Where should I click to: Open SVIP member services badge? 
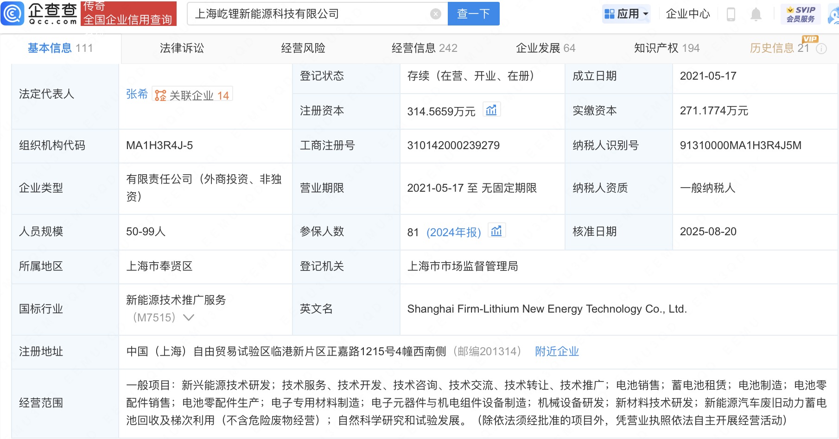801,14
